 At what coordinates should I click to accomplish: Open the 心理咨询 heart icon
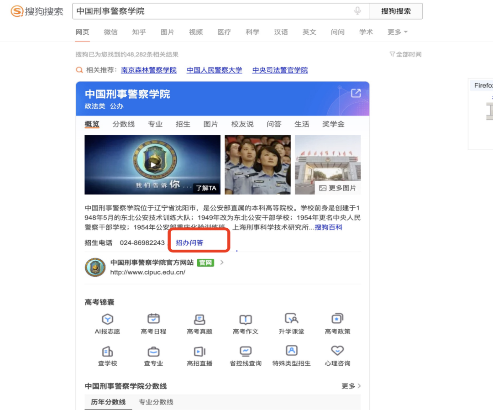click(x=337, y=350)
